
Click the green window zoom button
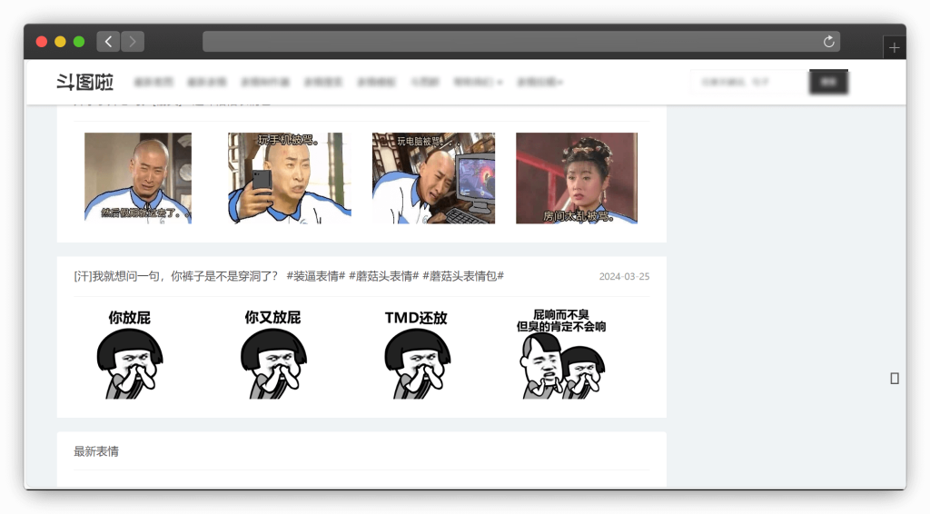click(x=79, y=42)
